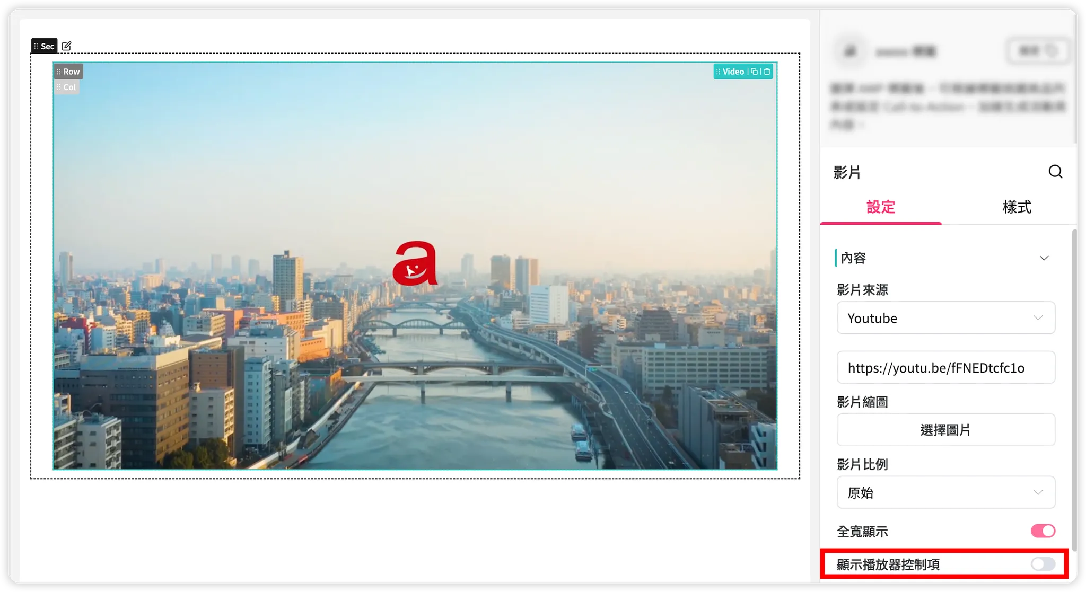Open the Youtube video source dropdown

pyautogui.click(x=945, y=318)
